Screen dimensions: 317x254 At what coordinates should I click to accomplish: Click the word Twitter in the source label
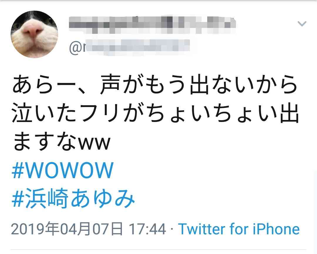202,229
